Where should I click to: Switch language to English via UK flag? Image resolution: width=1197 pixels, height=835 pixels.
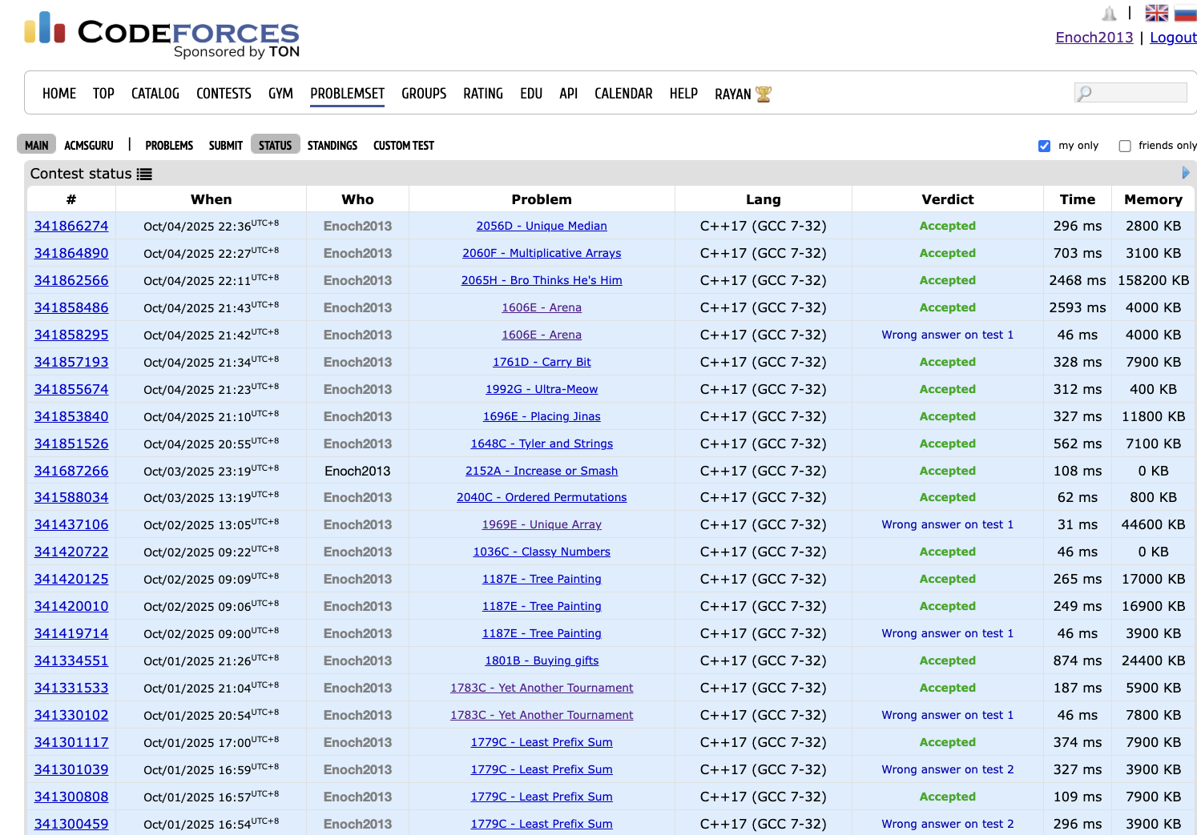coord(1156,13)
